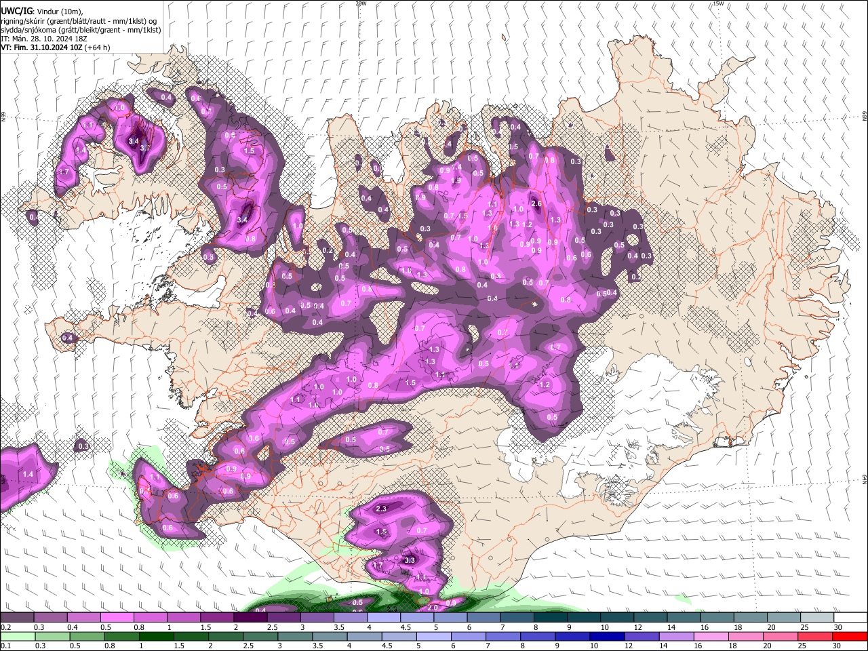Click the '0.1' legend label
Screen dimensions: 868x651
coord(5,646)
